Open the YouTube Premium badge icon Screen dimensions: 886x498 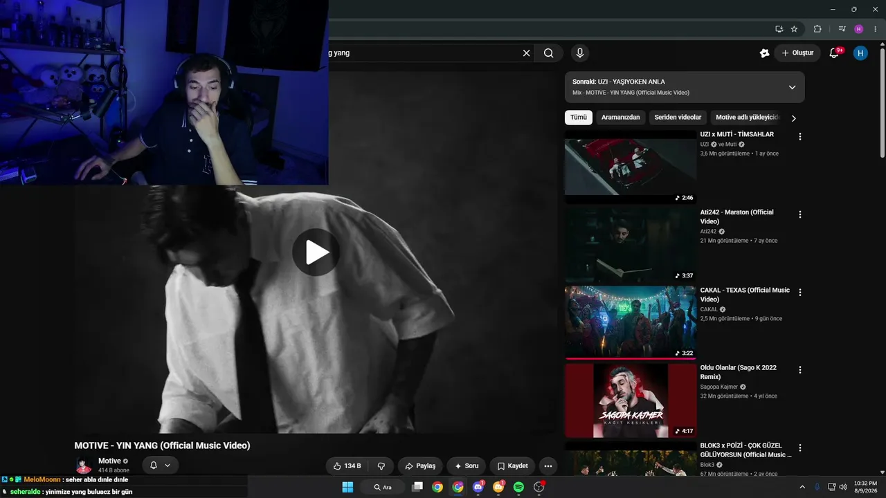tap(764, 53)
